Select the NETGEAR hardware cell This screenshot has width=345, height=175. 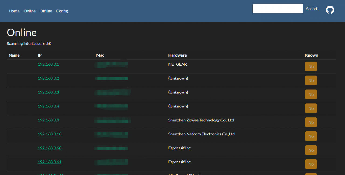click(x=178, y=64)
